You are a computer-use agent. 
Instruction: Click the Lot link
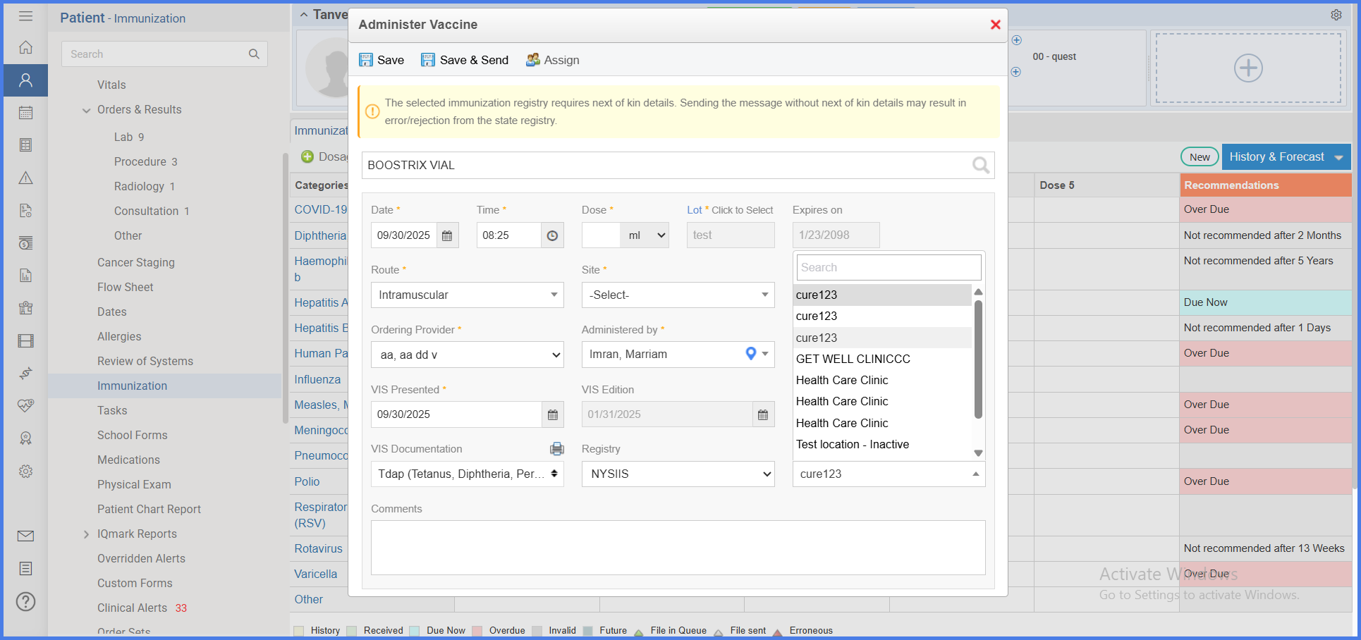tap(694, 210)
